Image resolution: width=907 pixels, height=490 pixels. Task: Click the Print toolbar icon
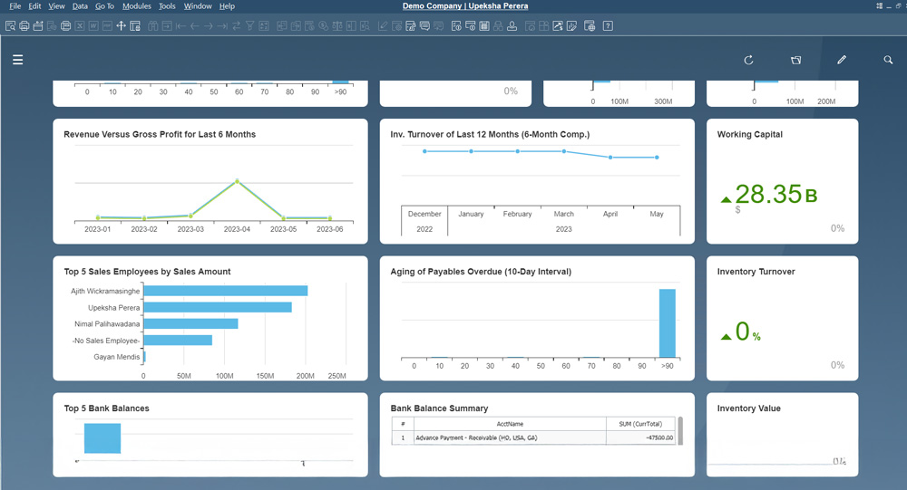(x=24, y=26)
